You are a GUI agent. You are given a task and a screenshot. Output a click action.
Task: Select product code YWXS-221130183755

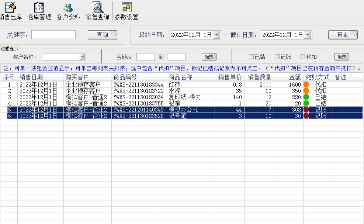tap(139, 103)
